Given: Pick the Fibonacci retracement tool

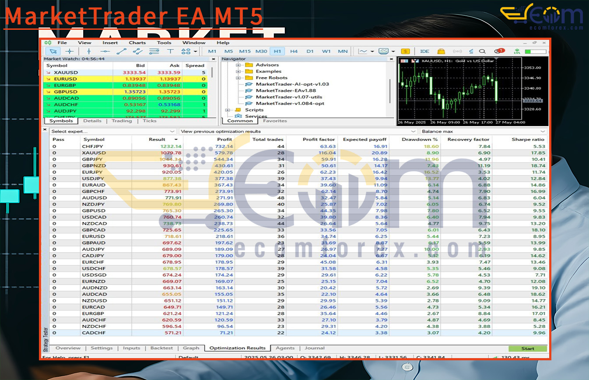Looking at the screenshot, I should coord(154,51).
